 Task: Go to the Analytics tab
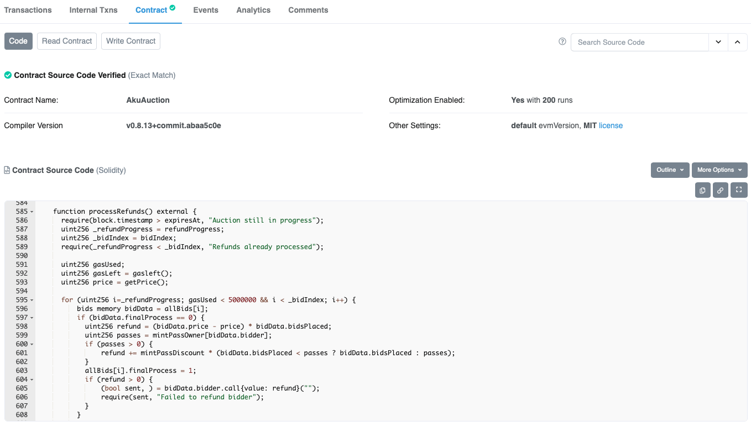click(253, 10)
